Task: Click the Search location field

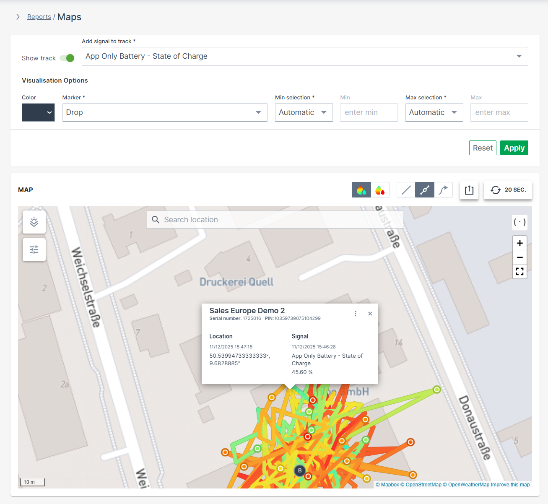Action: 275,220
